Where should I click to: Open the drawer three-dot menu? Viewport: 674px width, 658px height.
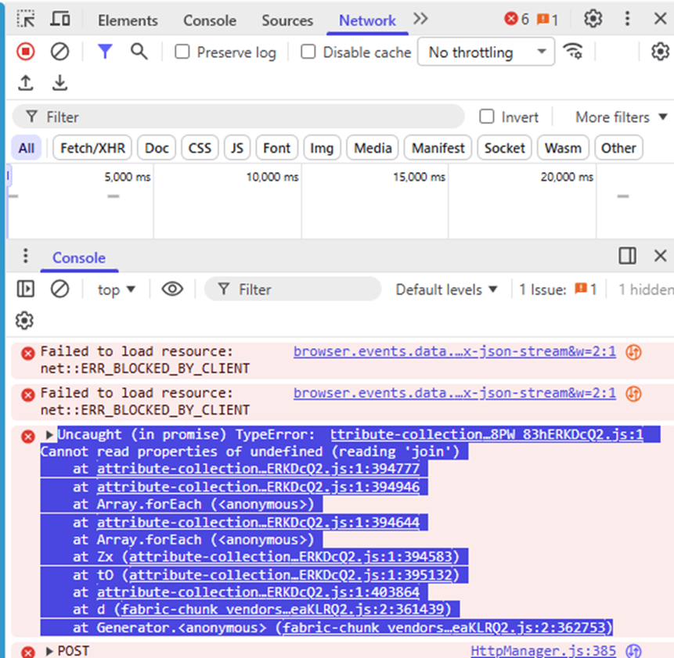tap(26, 256)
